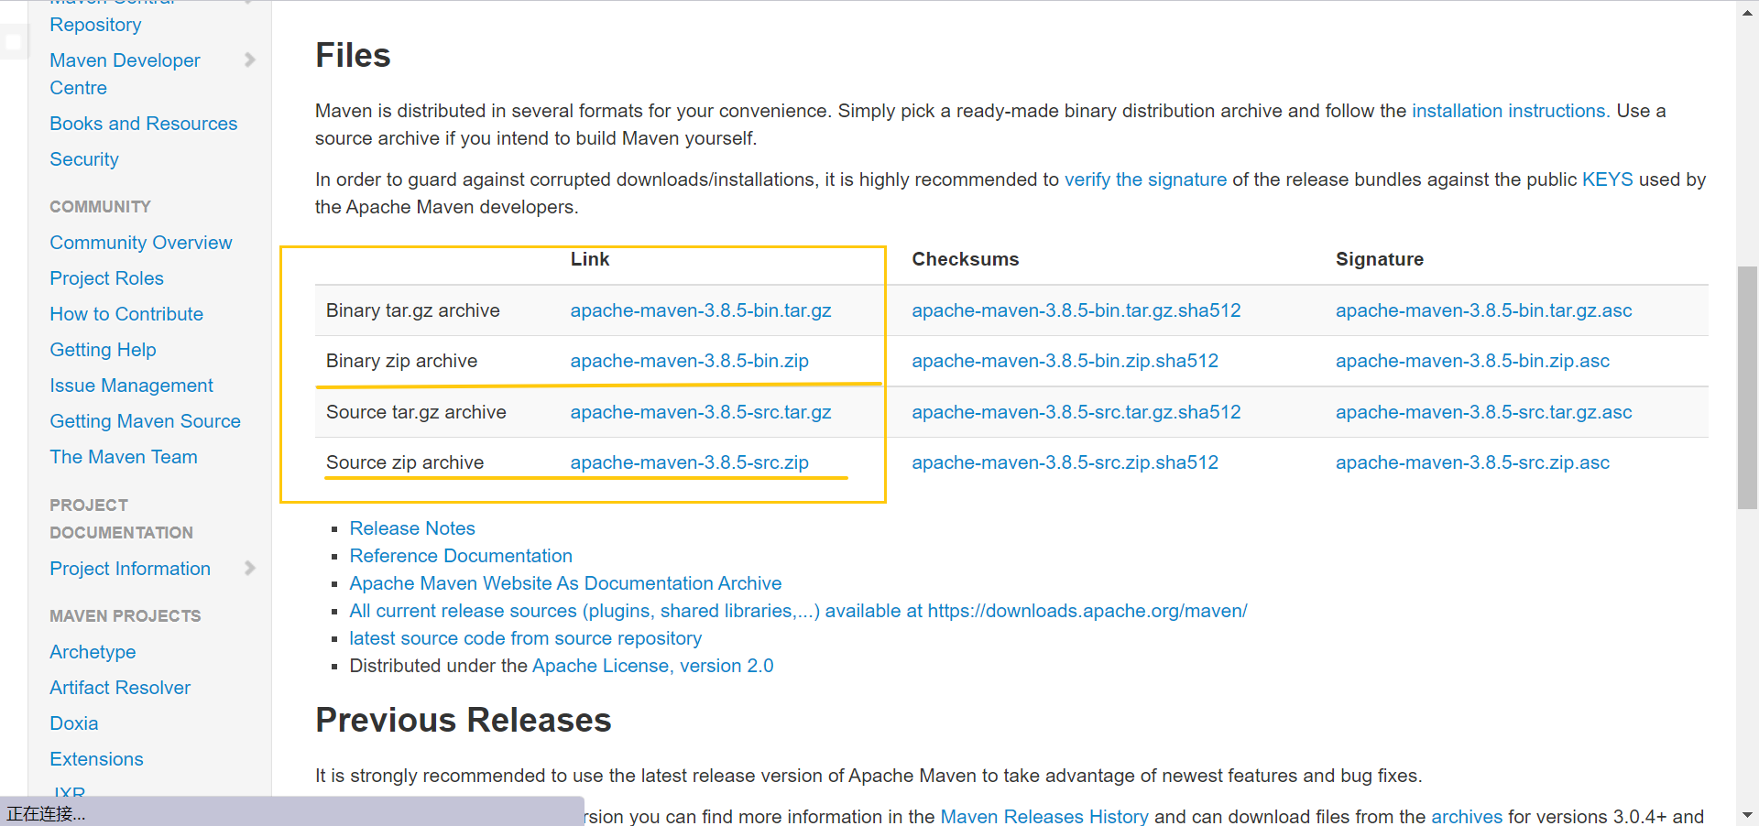The width and height of the screenshot is (1759, 826).
Task: Go to the Security sidebar link
Action: 84,159
